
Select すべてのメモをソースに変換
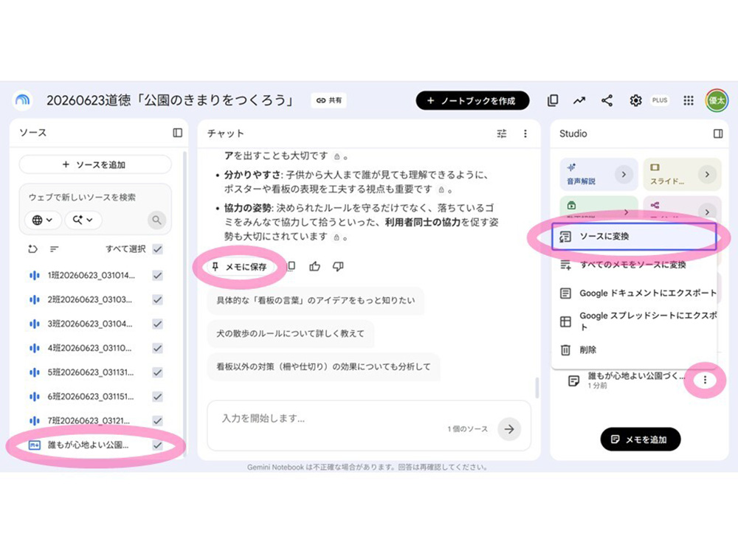[634, 265]
